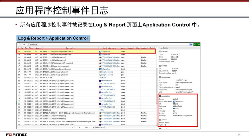Click the OCSP link in row 21
249x140 pixels.
103,78
